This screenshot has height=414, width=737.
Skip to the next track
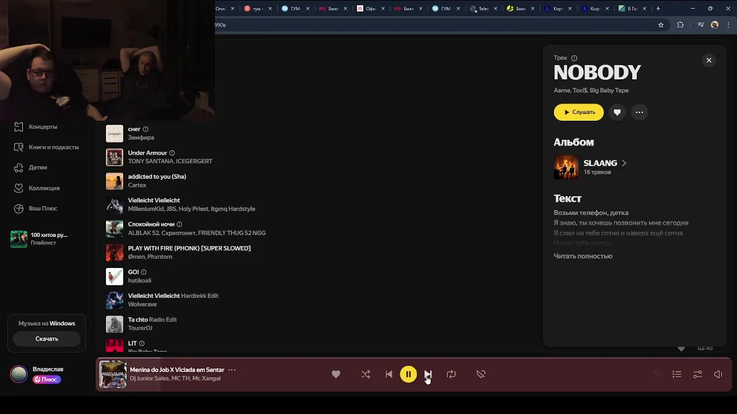coord(428,374)
